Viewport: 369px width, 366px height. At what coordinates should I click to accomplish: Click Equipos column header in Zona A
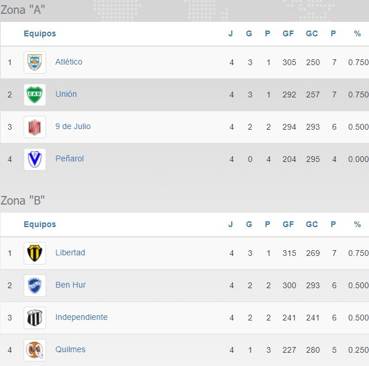pos(40,33)
